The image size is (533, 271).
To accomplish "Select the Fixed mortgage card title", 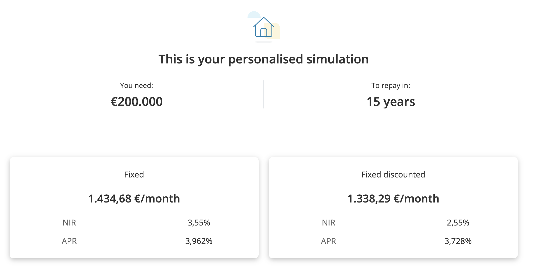I will pos(134,174).
